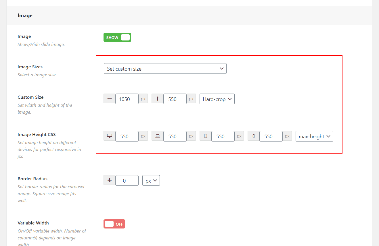Click the Border Radius all-sides arrows icon
This screenshot has width=379, height=246.
109,180
